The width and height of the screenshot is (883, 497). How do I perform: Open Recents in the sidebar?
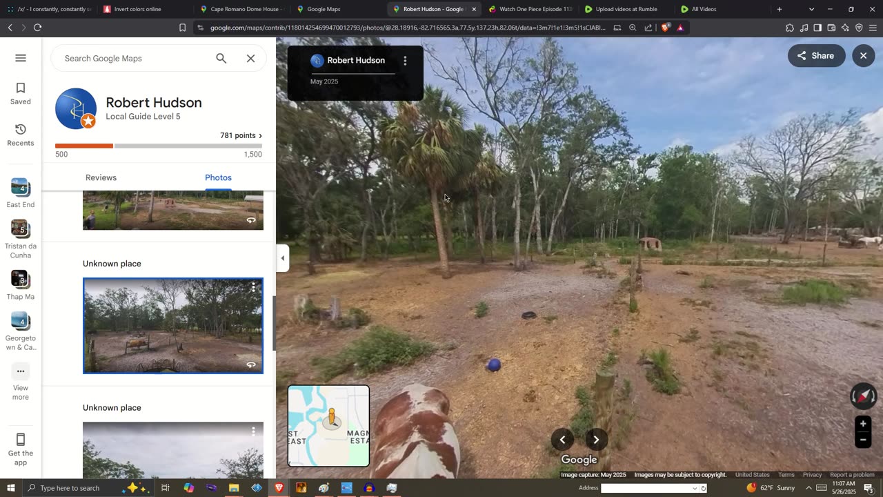pyautogui.click(x=21, y=135)
